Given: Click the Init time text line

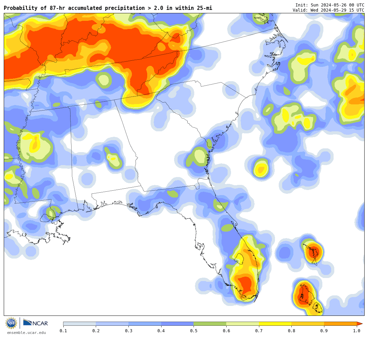Looking at the screenshot, I should (330, 5).
